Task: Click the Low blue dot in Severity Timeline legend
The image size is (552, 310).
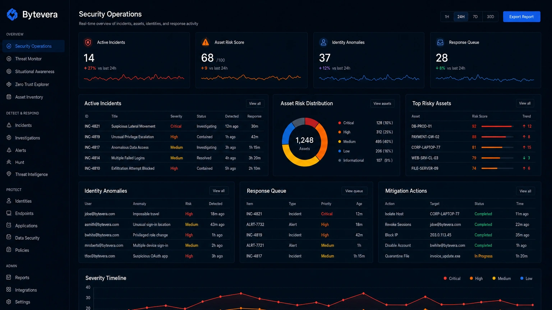Action: click(522, 278)
